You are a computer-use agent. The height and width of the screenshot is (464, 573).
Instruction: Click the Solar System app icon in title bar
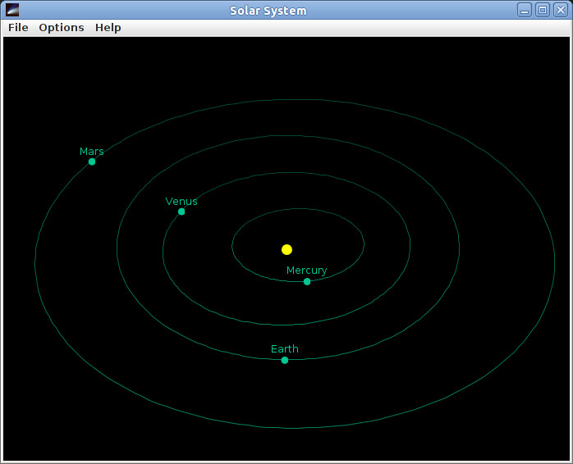(12, 10)
